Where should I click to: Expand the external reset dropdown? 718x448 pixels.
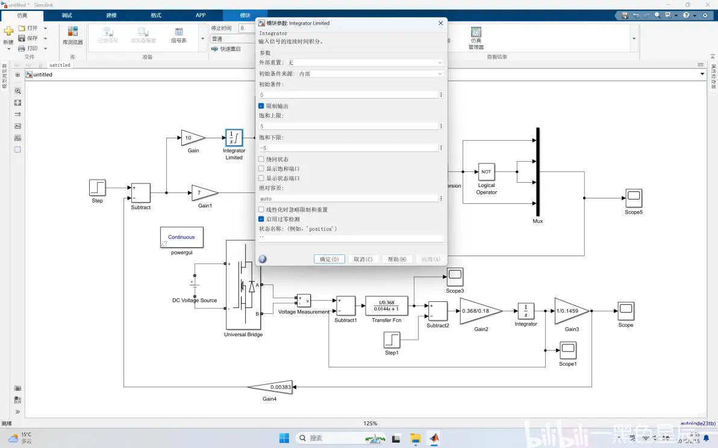(365, 63)
